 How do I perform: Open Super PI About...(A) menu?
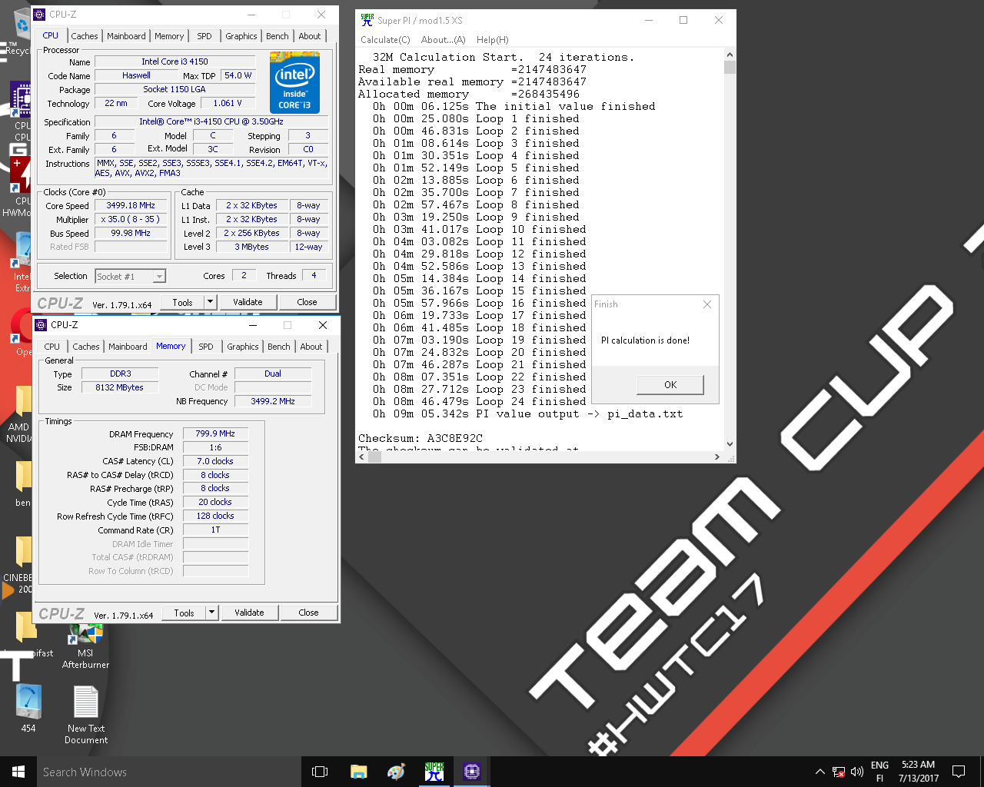coord(444,40)
